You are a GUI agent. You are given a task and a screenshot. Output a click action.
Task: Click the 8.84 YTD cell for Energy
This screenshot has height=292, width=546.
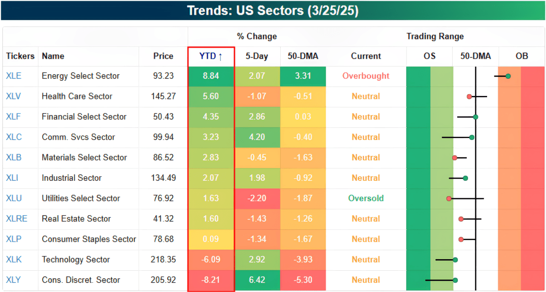[x=211, y=76]
